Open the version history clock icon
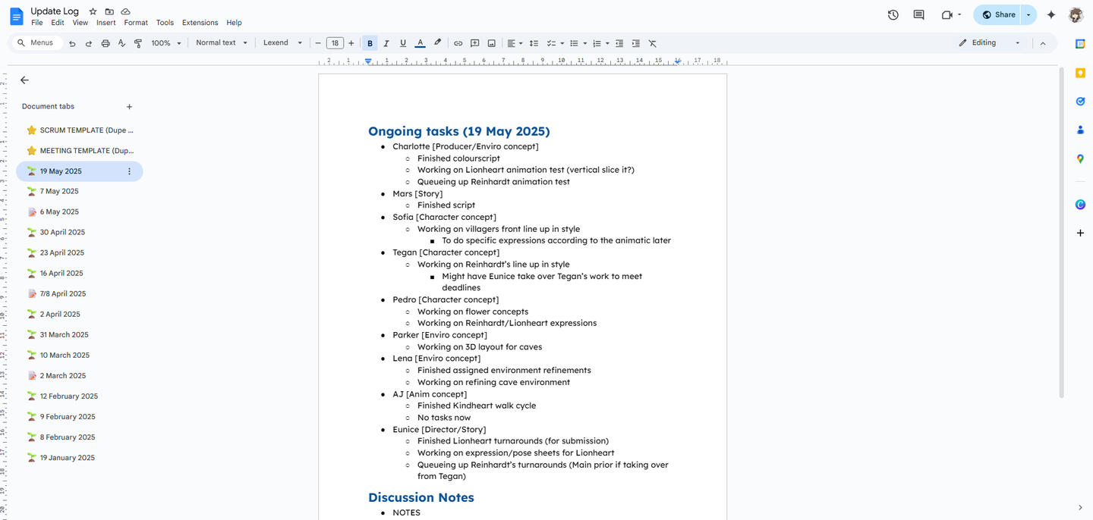1093x520 pixels. (893, 14)
